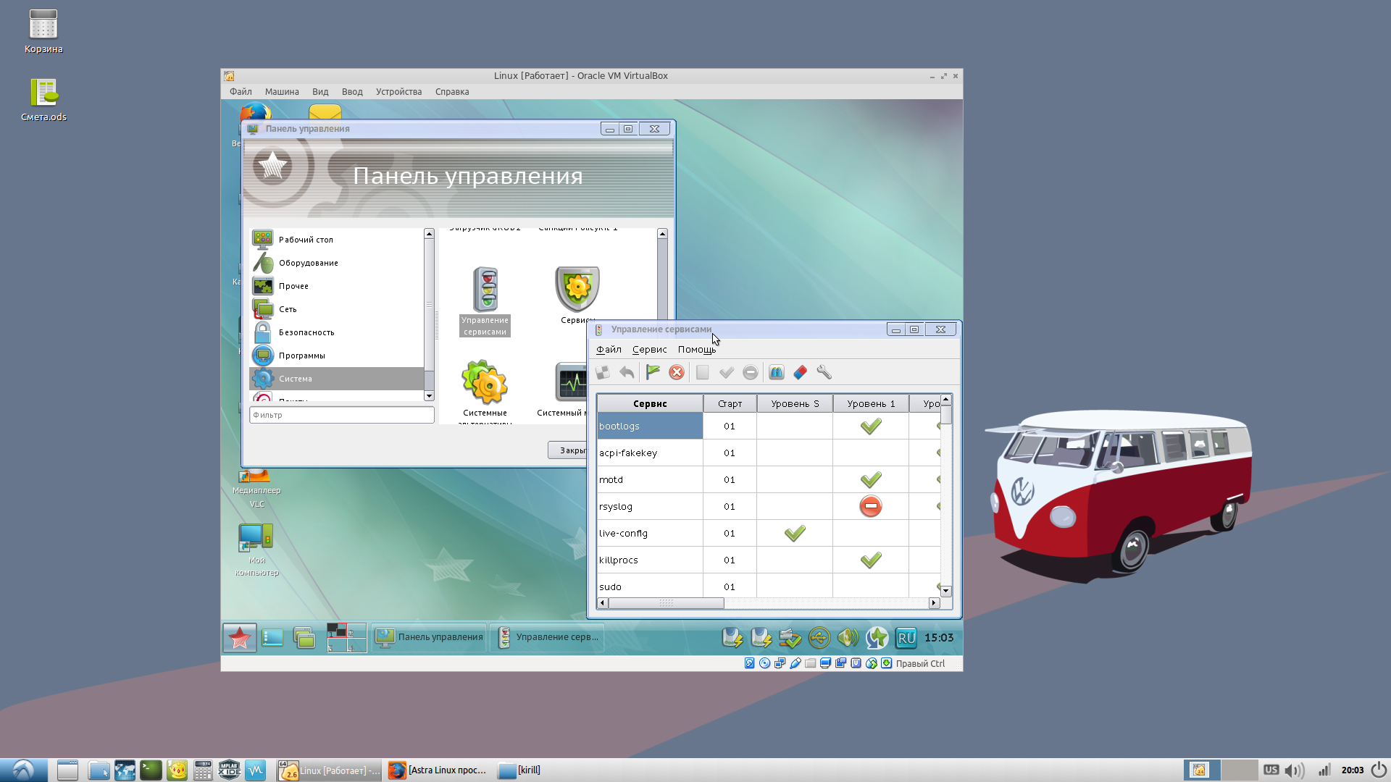Click the wrench settings toolbar icon
Image resolution: width=1391 pixels, height=782 pixels.
tap(824, 372)
